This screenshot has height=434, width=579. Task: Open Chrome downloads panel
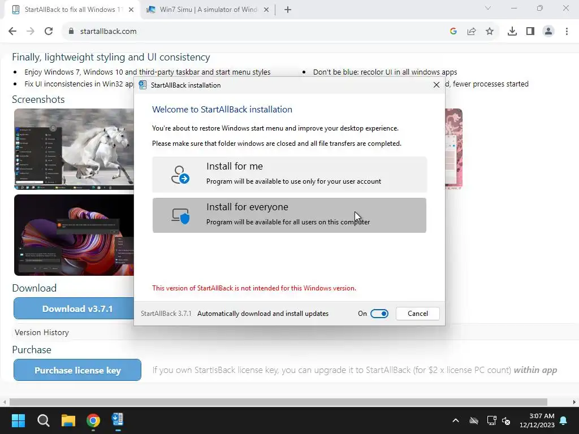pyautogui.click(x=512, y=32)
